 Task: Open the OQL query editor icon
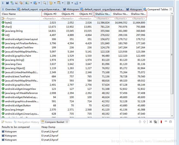coord(17,3)
